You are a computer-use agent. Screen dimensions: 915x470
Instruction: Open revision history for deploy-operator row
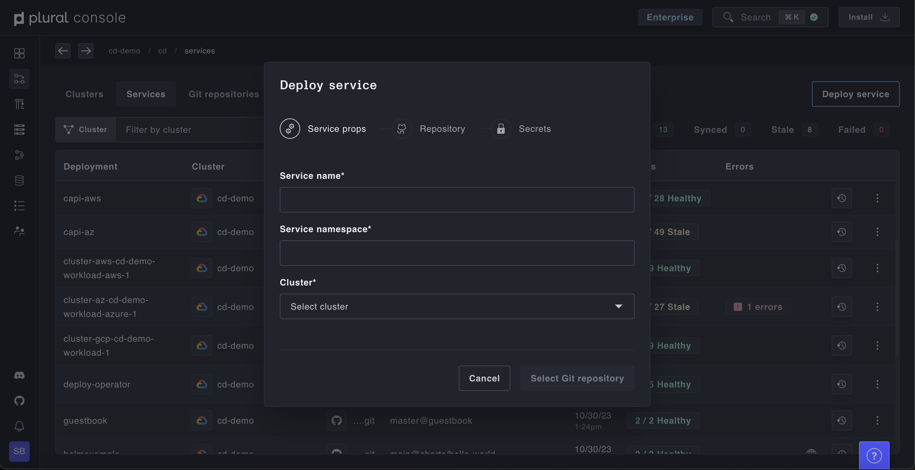842,384
